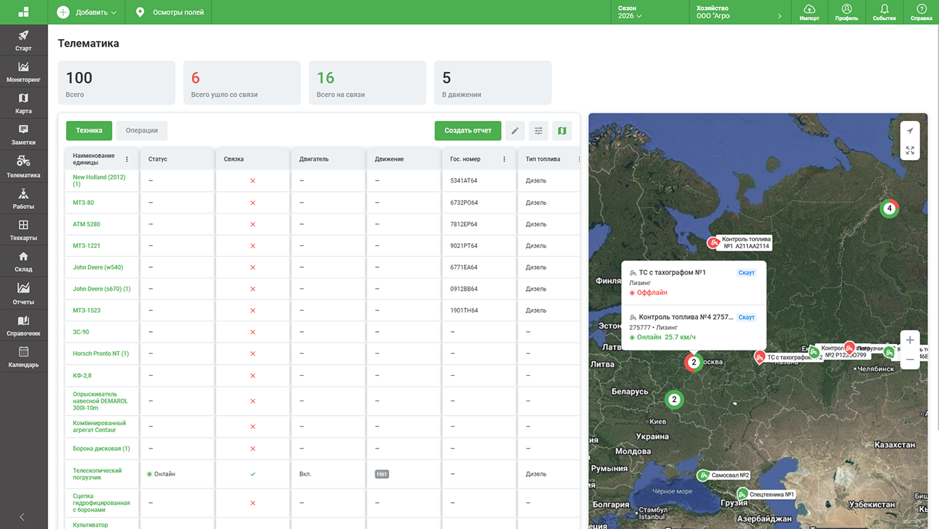Select ТС с тахографом №1 in popup

[692, 282]
